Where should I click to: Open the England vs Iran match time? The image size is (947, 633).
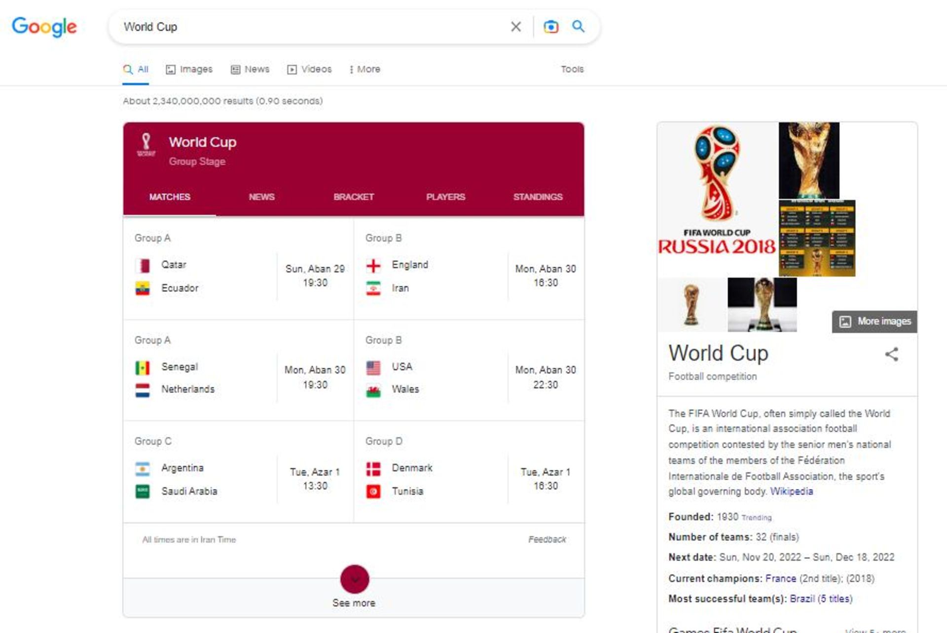546,276
